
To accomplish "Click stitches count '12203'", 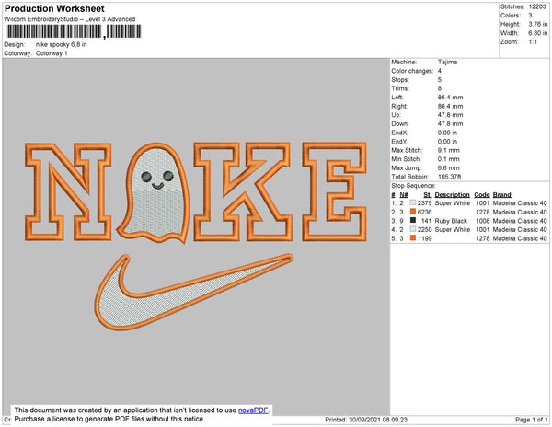I will (537, 6).
